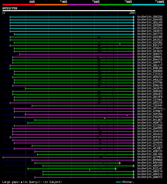Open hit UniRef100_Q852S9

point(150,77)
